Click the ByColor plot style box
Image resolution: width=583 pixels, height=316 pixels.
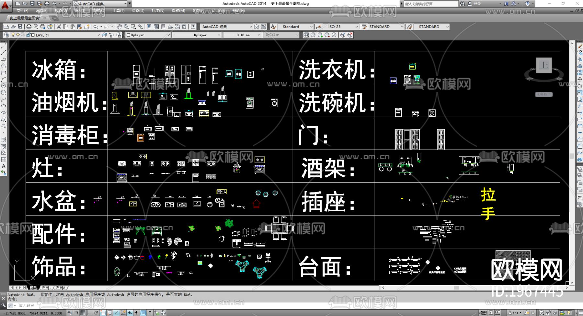281,35
